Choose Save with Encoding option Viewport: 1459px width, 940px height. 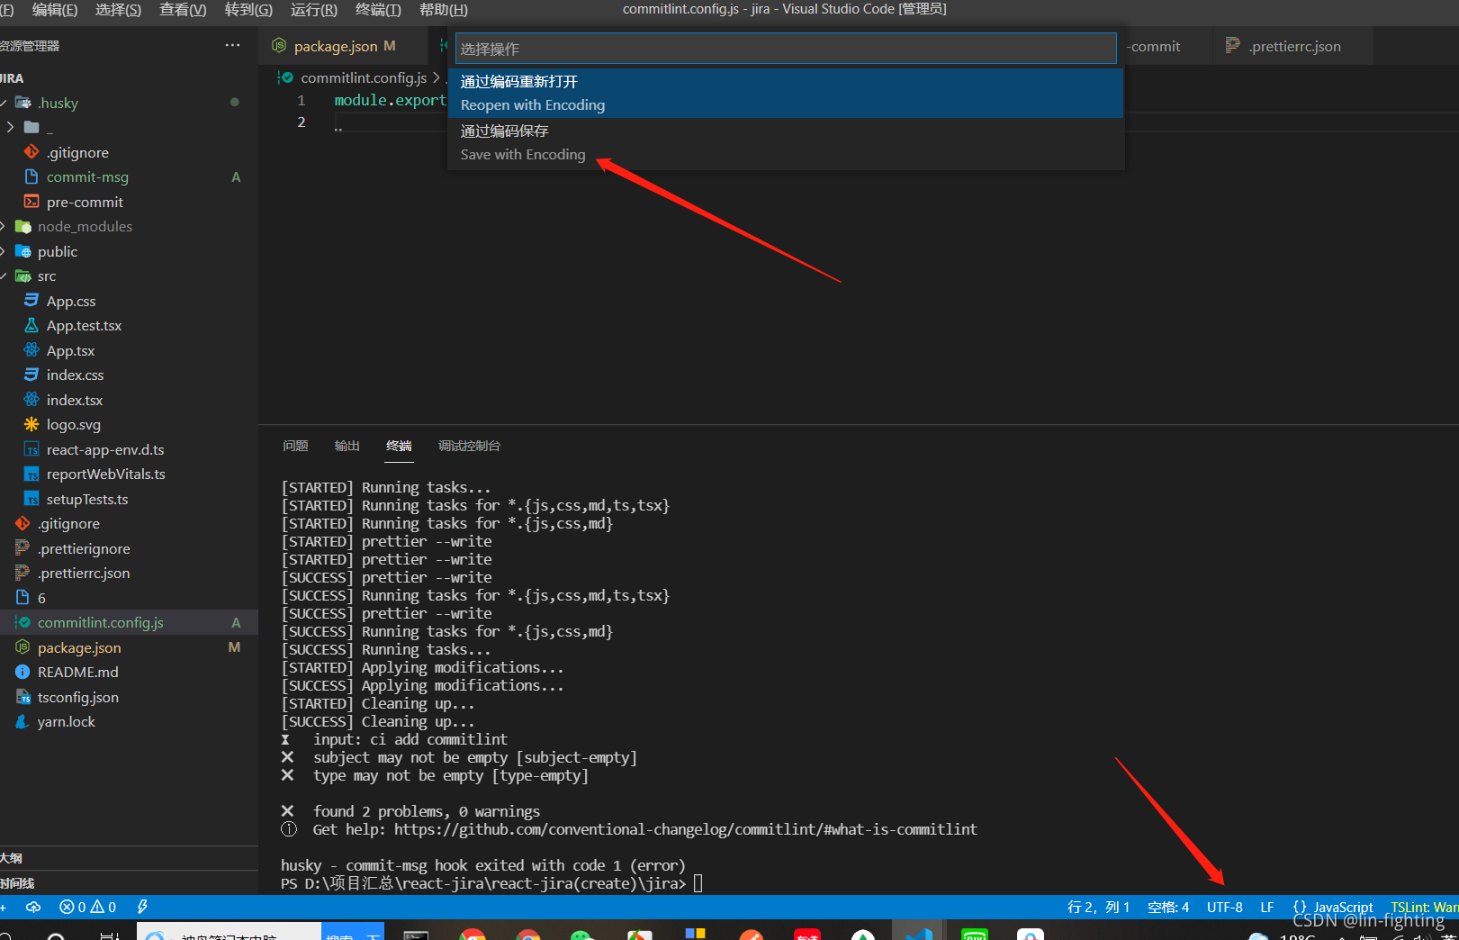click(x=786, y=143)
